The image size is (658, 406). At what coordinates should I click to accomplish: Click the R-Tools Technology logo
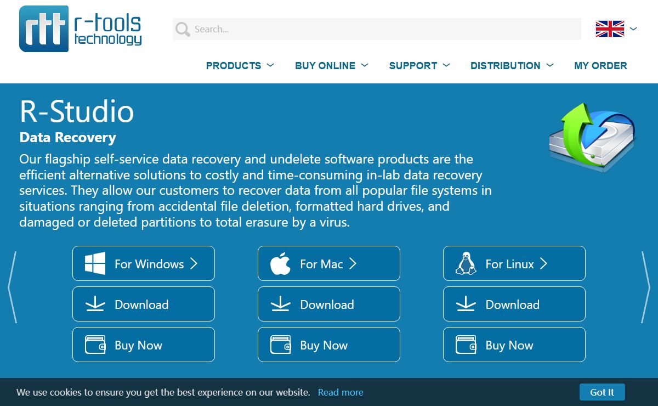point(81,29)
